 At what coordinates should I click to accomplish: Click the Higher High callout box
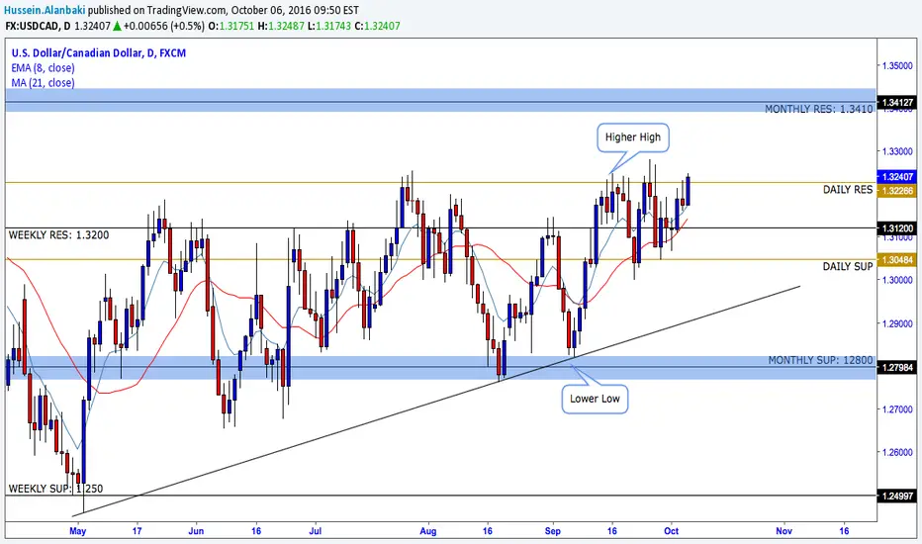633,137
